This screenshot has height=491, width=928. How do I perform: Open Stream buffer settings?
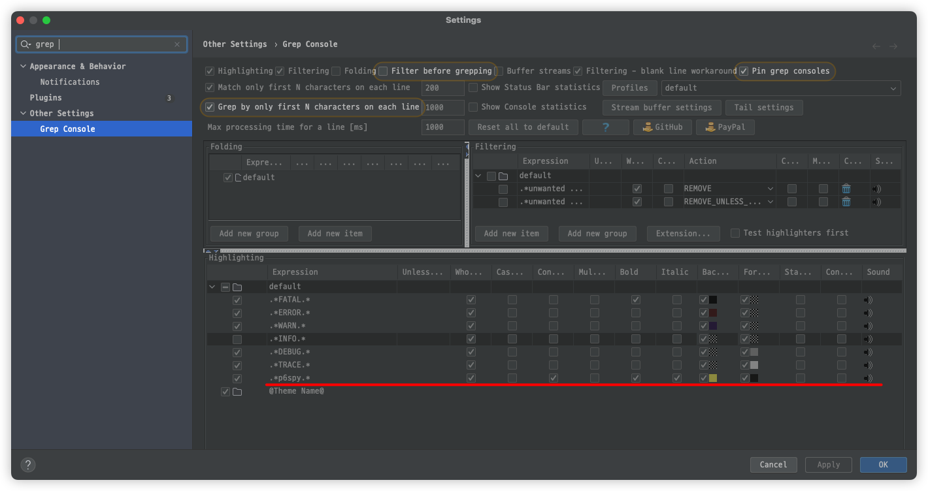pyautogui.click(x=662, y=108)
